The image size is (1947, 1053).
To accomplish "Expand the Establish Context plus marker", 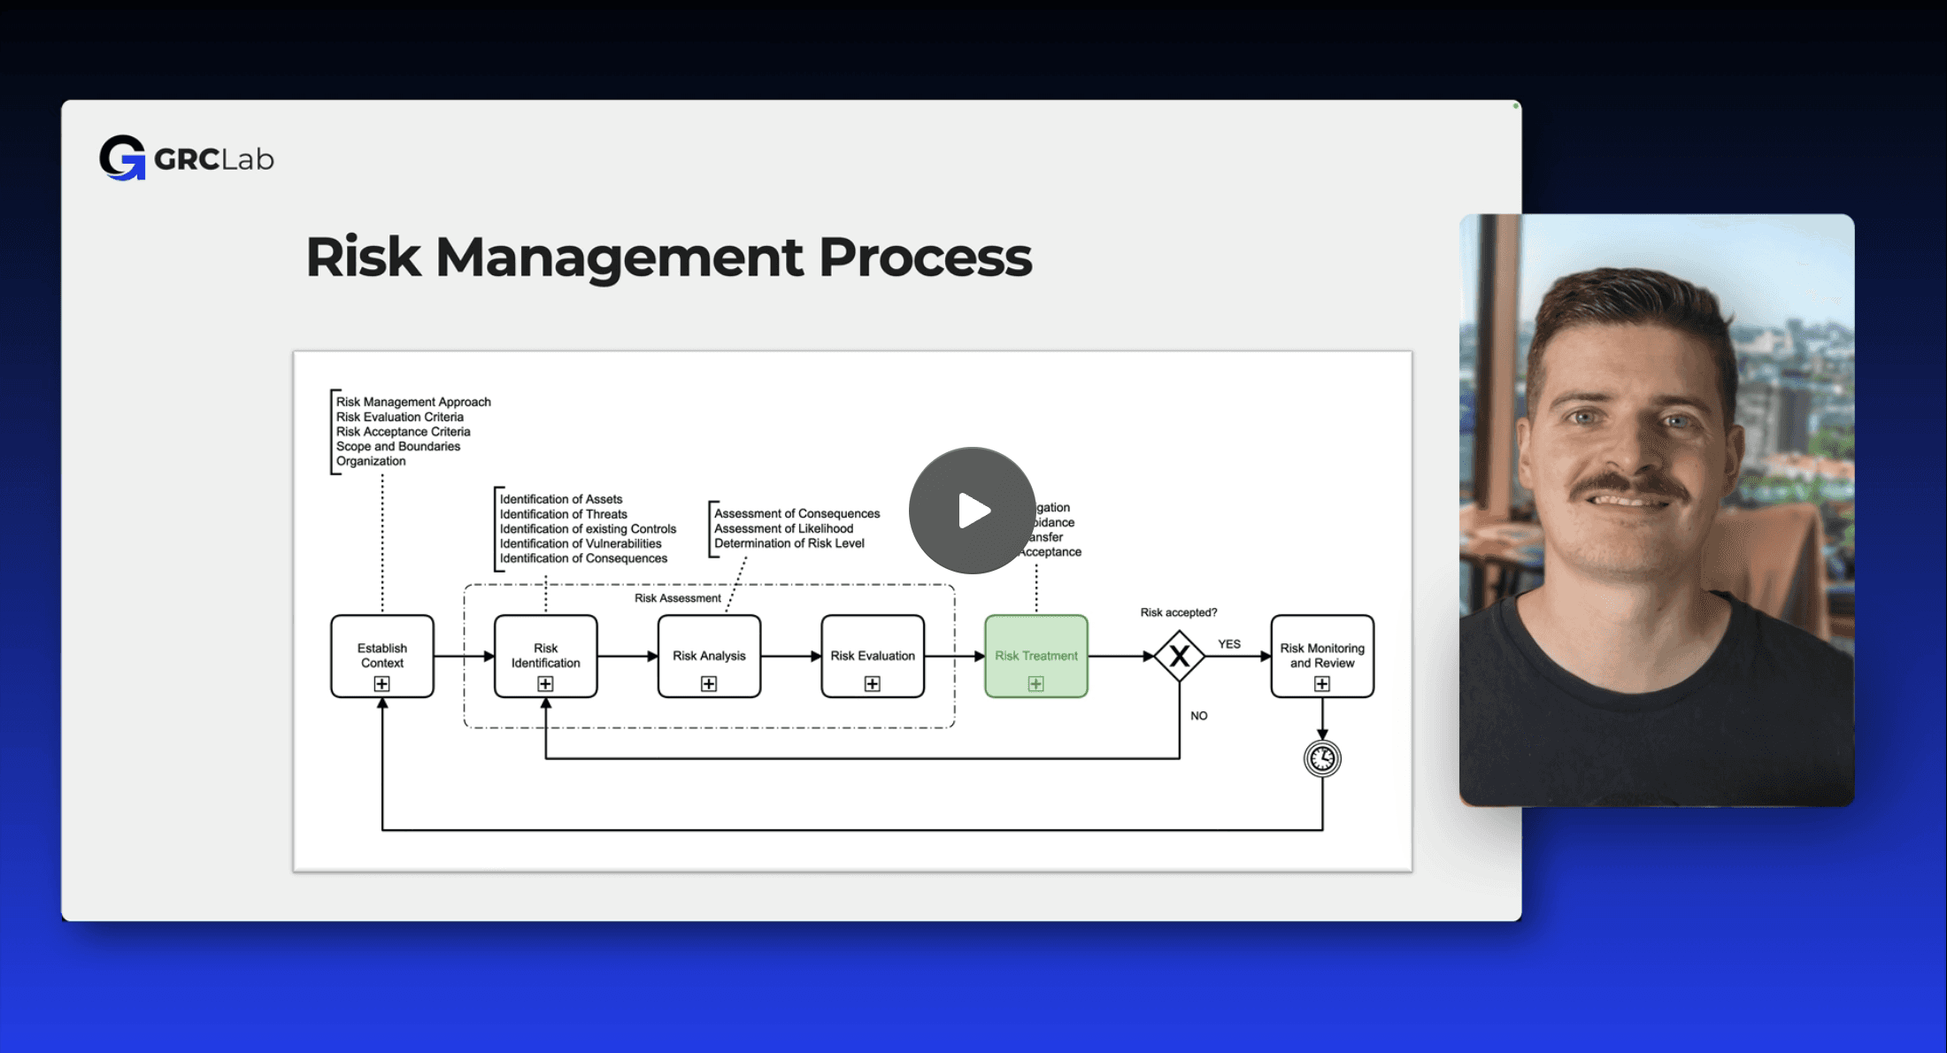I will 381,684.
